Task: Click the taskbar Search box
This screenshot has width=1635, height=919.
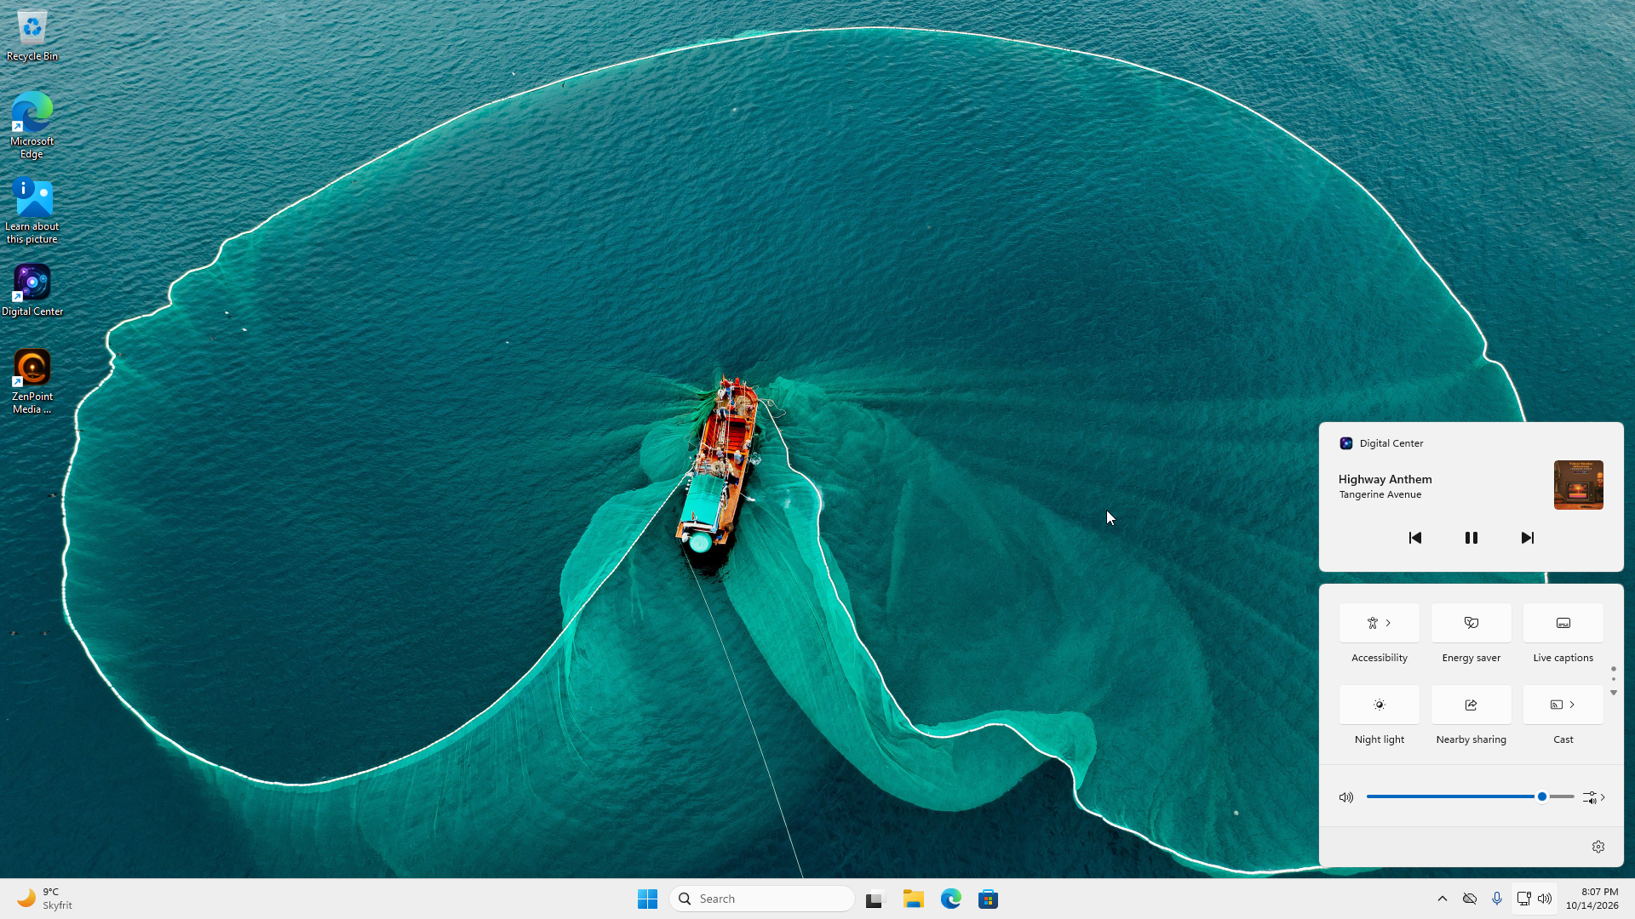Action: click(762, 899)
